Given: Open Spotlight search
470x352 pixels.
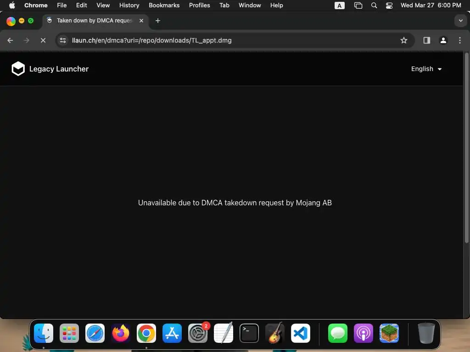Looking at the screenshot, I should click(x=374, y=5).
